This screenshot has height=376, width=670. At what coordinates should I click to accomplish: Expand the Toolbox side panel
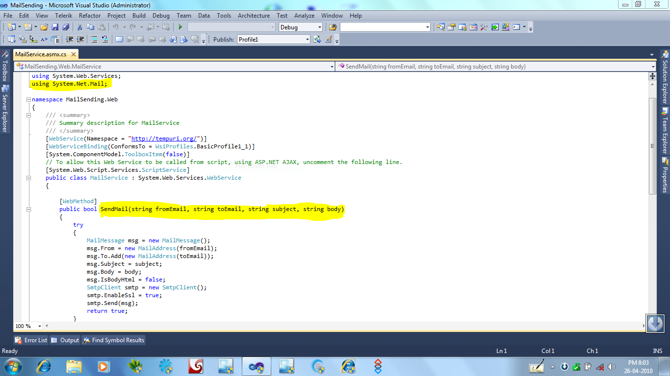(x=4, y=66)
